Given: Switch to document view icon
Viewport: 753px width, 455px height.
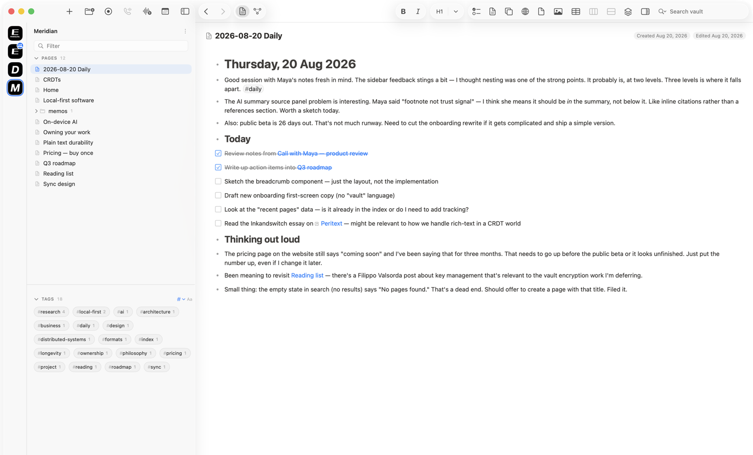Looking at the screenshot, I should pos(242,12).
